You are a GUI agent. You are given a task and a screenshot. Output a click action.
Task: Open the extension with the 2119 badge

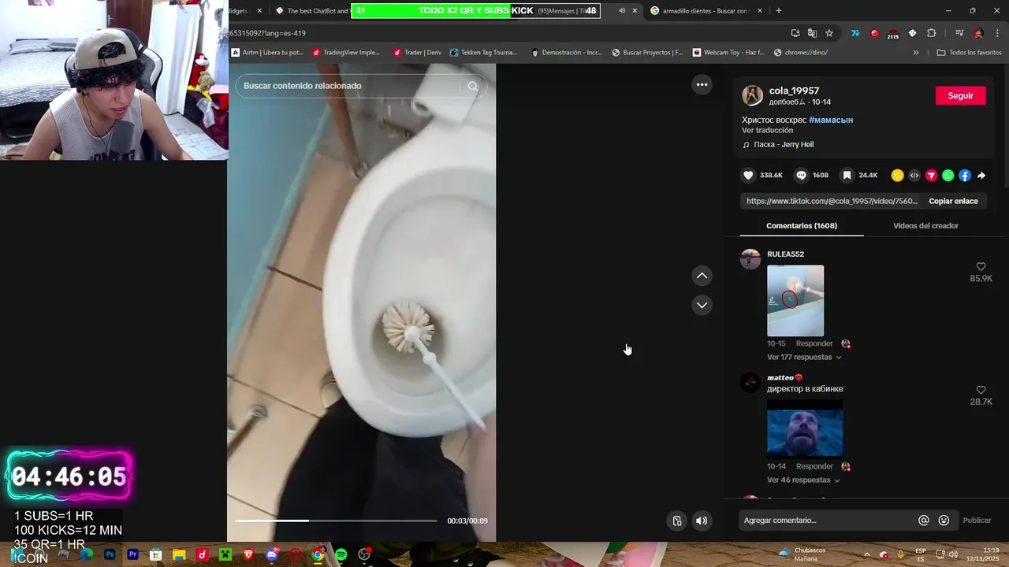click(893, 34)
